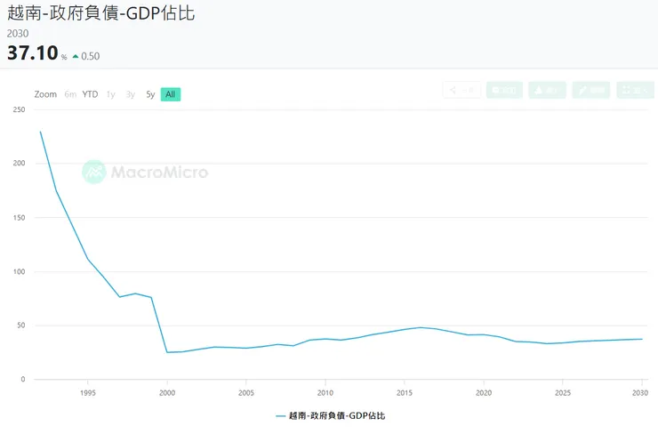Click the MacroMicro watermark logo icon

94,172
